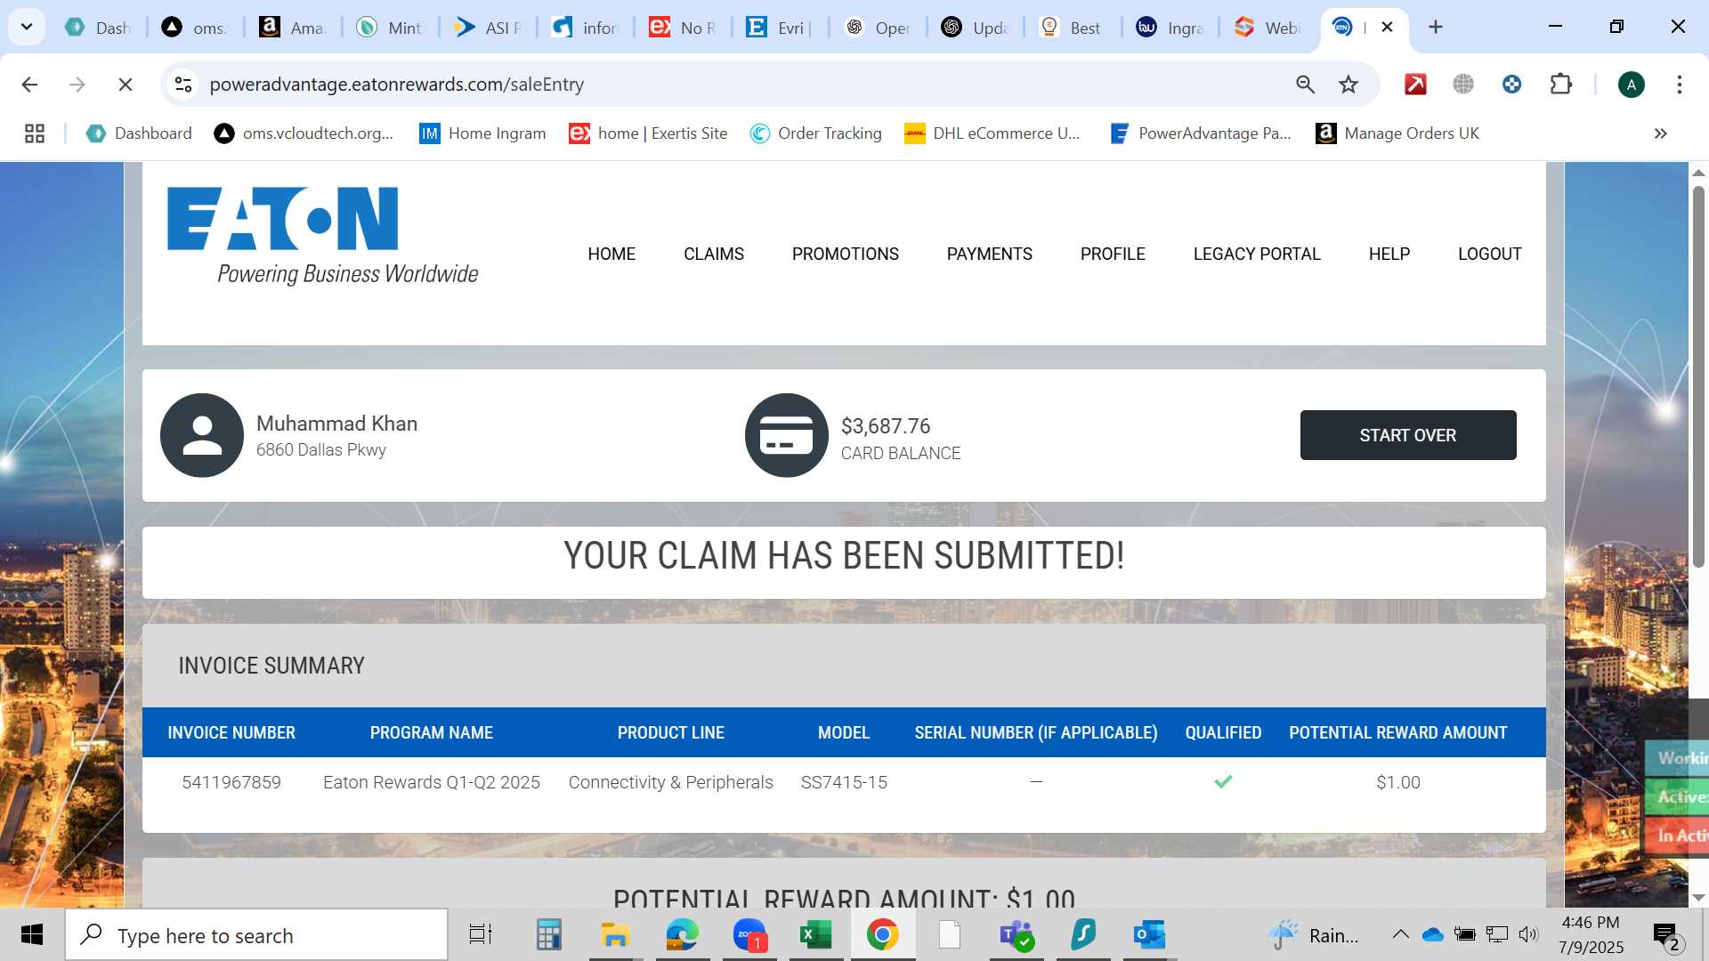Screen dimensions: 1709x961
Task: Click the $1.00 reward amount cell
Action: [x=1398, y=782]
